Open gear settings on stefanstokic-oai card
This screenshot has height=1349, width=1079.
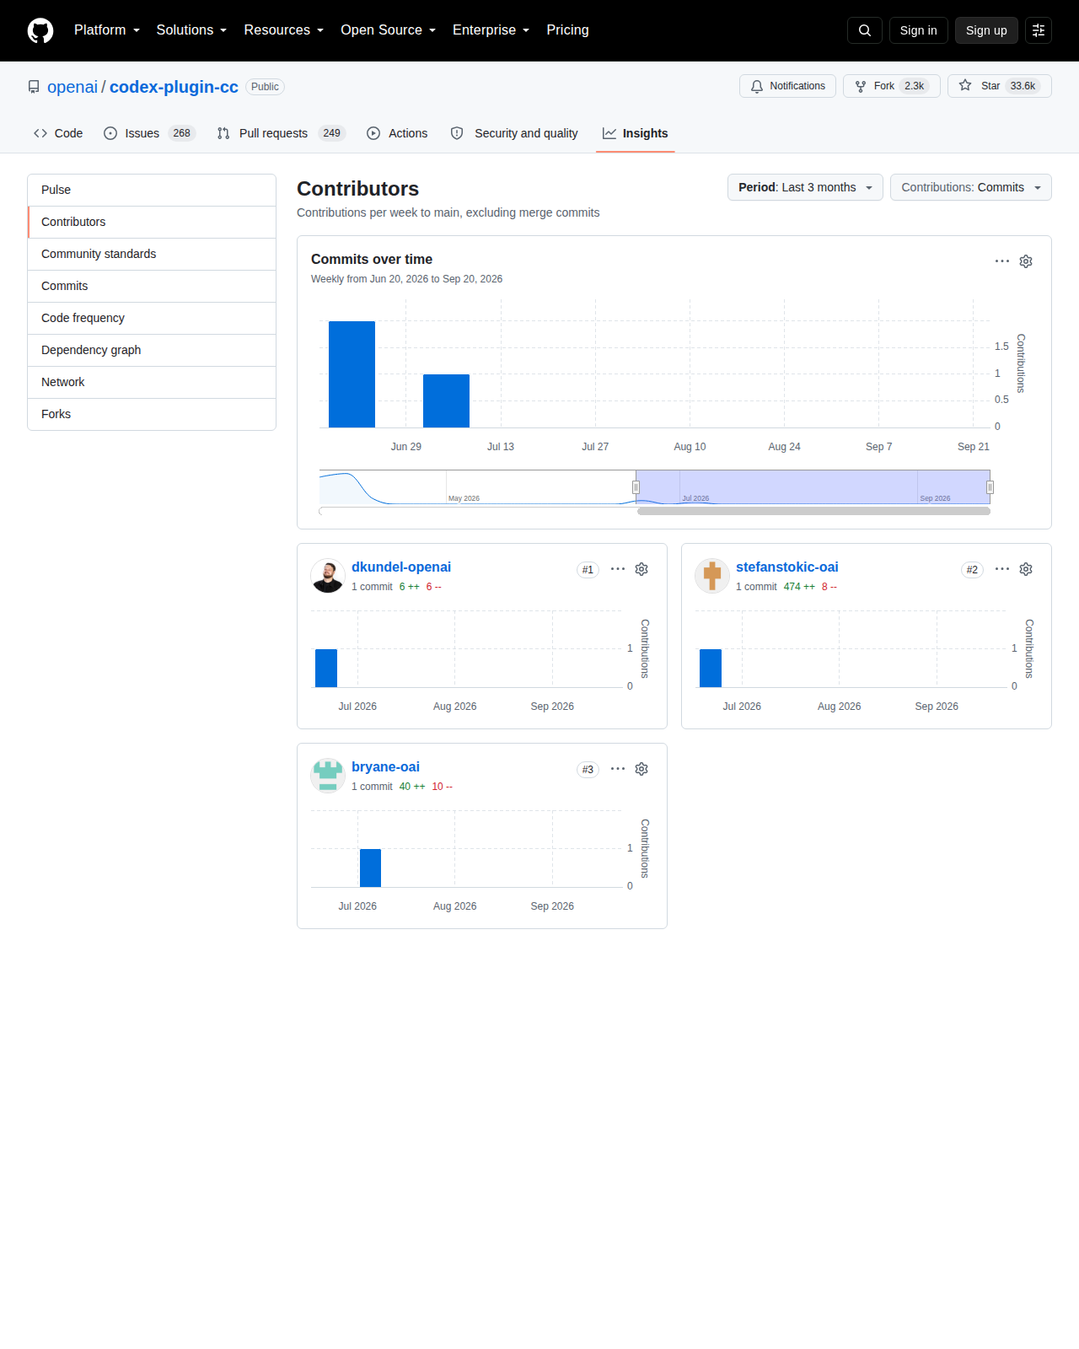pyautogui.click(x=1026, y=569)
